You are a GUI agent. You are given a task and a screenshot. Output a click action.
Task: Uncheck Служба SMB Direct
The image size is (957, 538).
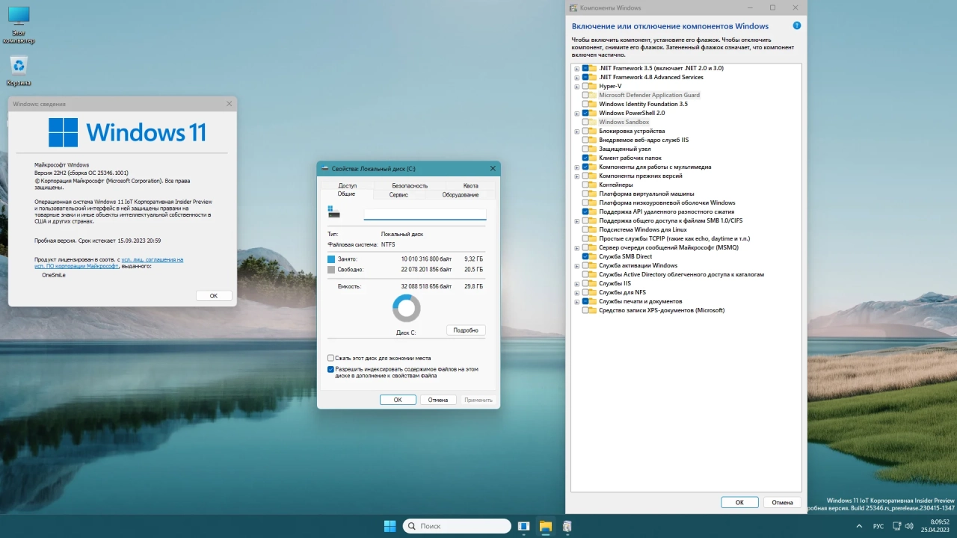click(x=585, y=256)
